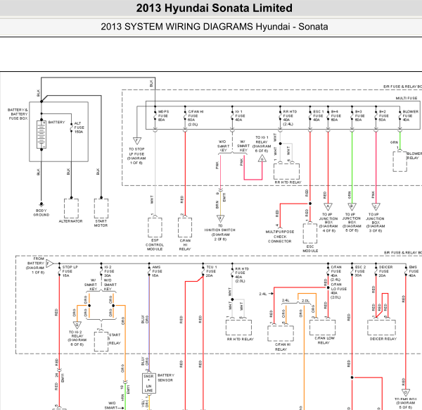Click the battery cell symbol

(x=41, y=135)
